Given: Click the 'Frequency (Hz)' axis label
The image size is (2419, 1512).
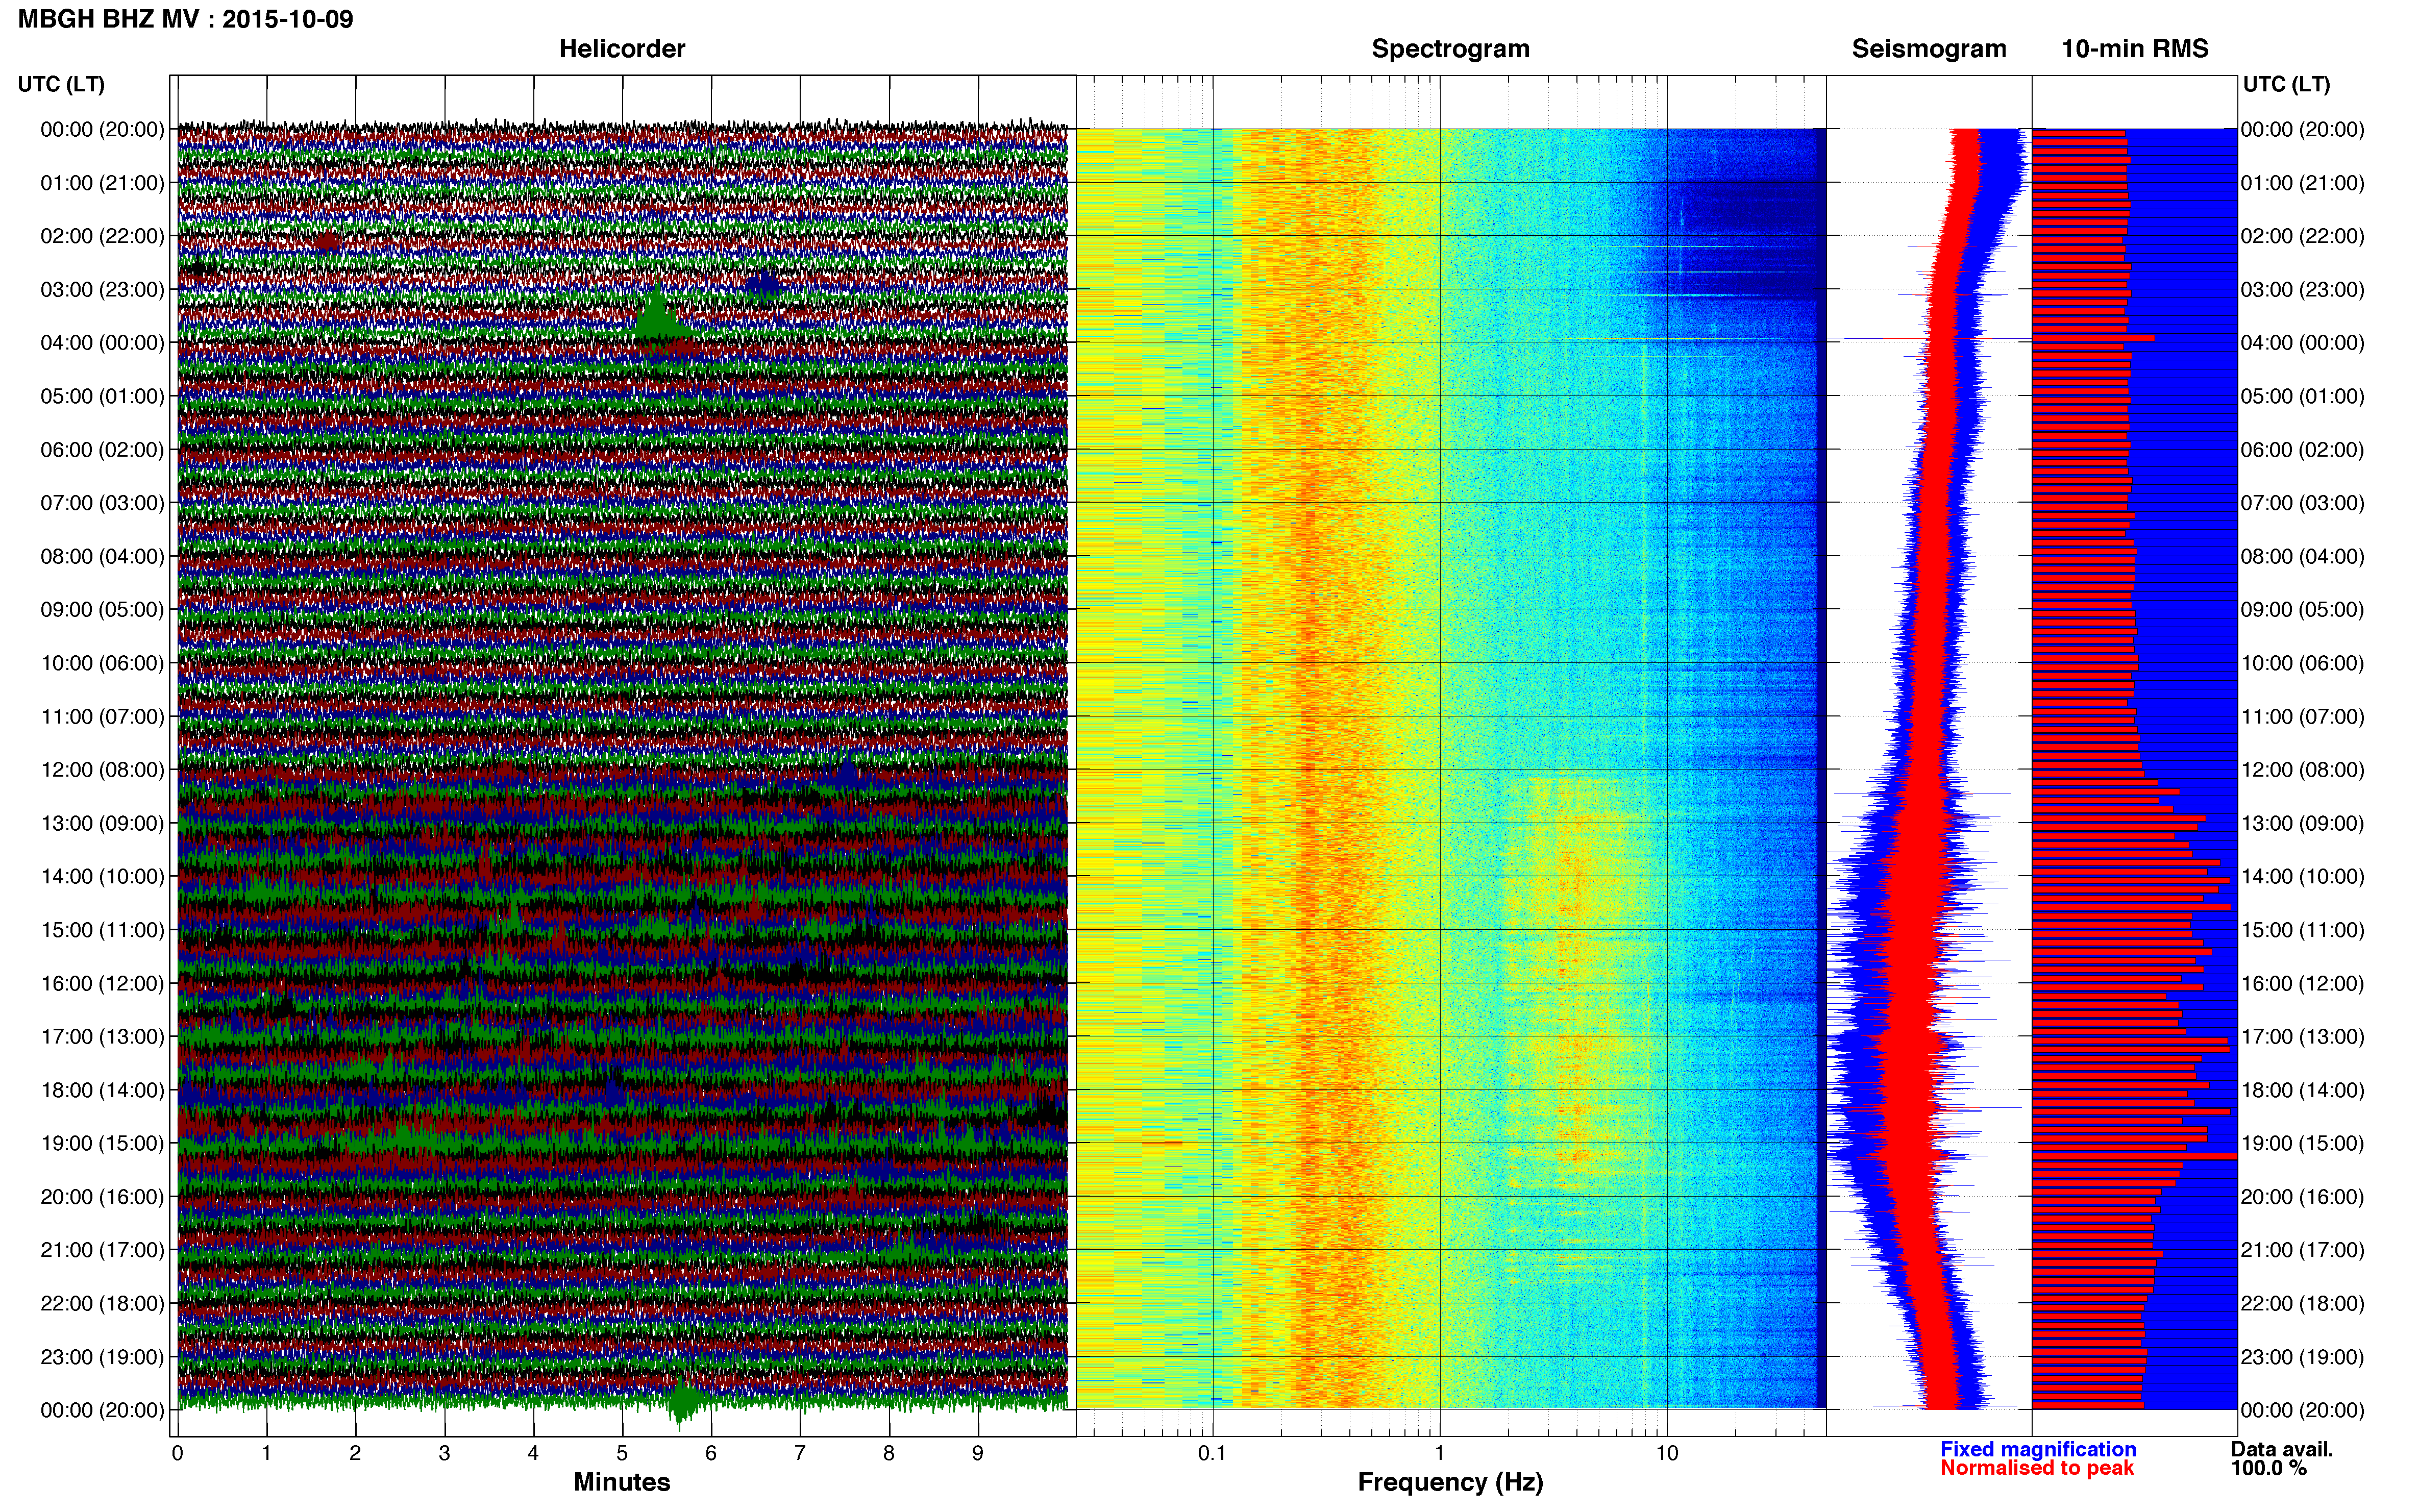Looking at the screenshot, I should coord(1450,1482).
